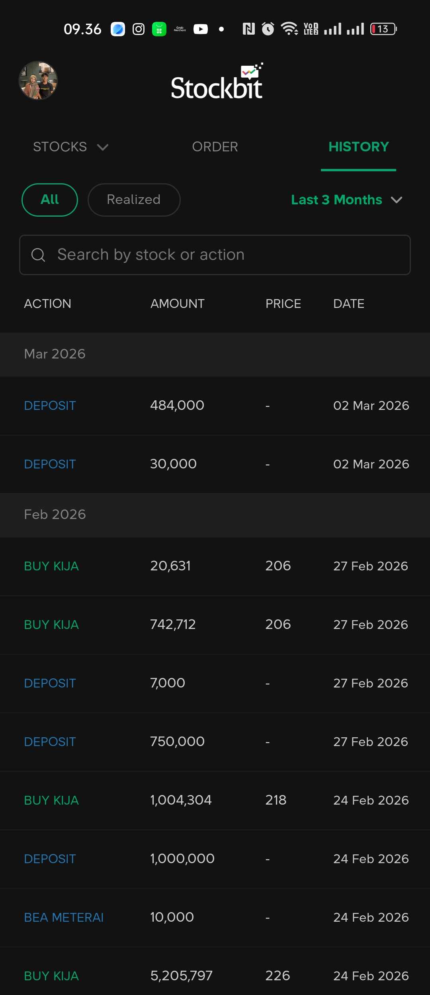Select the All filter chip

click(x=50, y=200)
